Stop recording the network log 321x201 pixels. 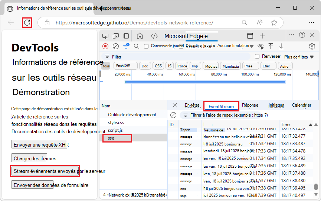point(105,46)
